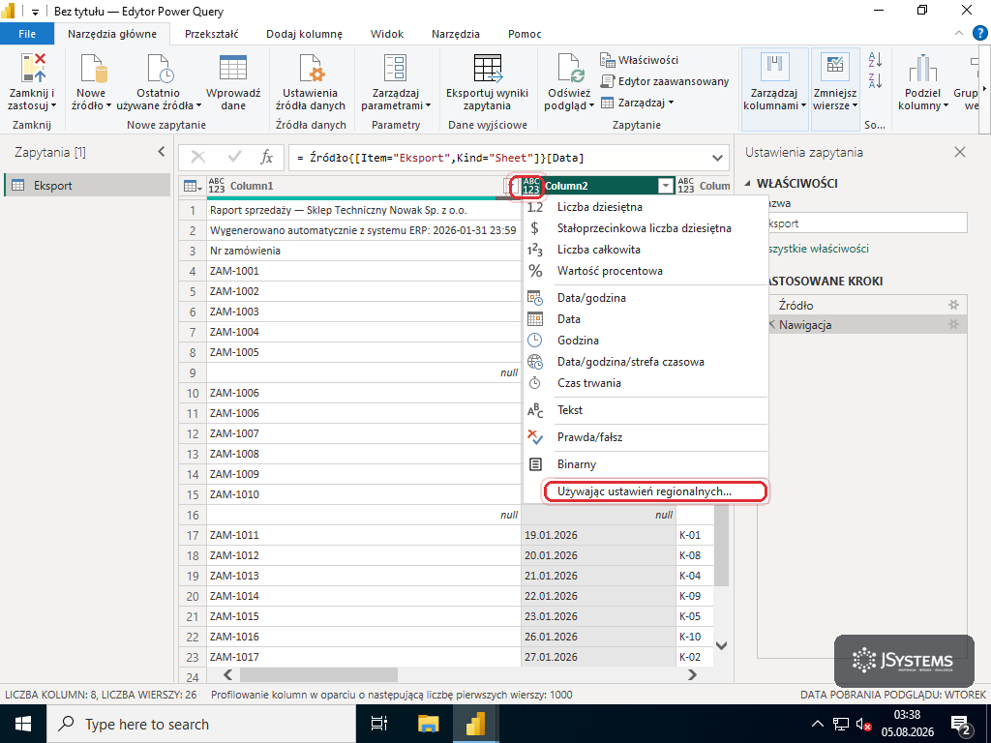Open Nowe źródło data source button
The width and height of the screenshot is (991, 743).
click(92, 82)
